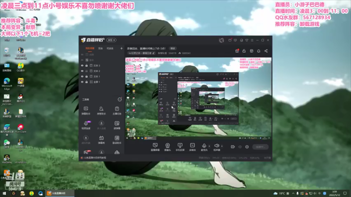Click the notification bell icon

pyautogui.click(x=258, y=51)
